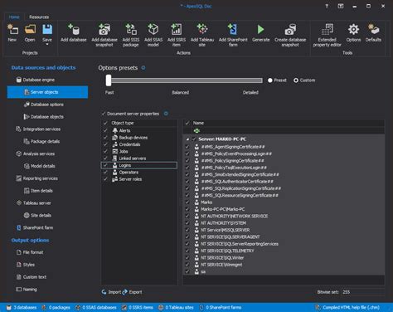Click Add Tableau site icon
The image size is (393, 312).
click(202, 29)
